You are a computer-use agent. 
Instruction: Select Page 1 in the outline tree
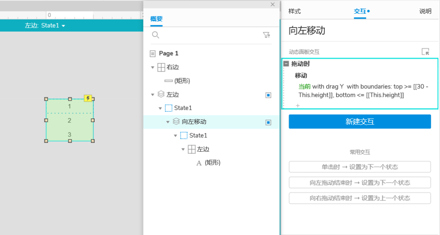click(x=168, y=53)
